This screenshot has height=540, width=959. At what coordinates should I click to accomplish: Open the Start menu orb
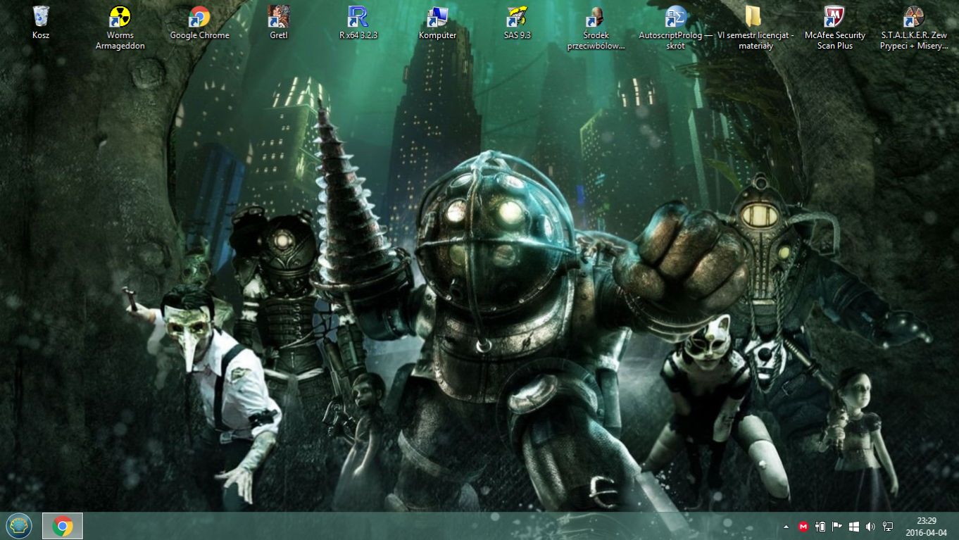point(19,526)
